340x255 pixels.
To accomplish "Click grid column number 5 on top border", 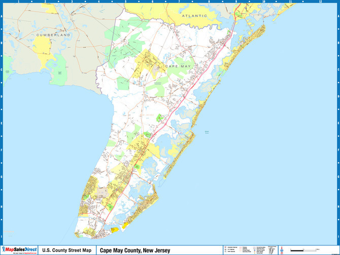I will click(x=125, y=2).
